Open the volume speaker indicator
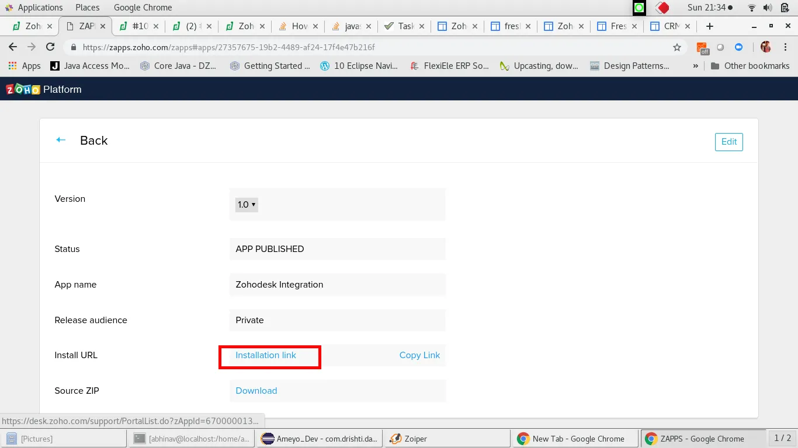This screenshot has height=448, width=798. pyautogui.click(x=768, y=8)
